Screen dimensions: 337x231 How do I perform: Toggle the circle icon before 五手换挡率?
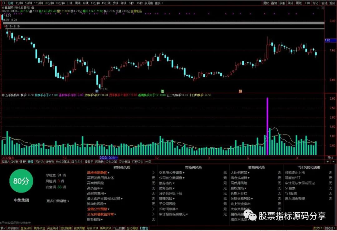[3, 95]
